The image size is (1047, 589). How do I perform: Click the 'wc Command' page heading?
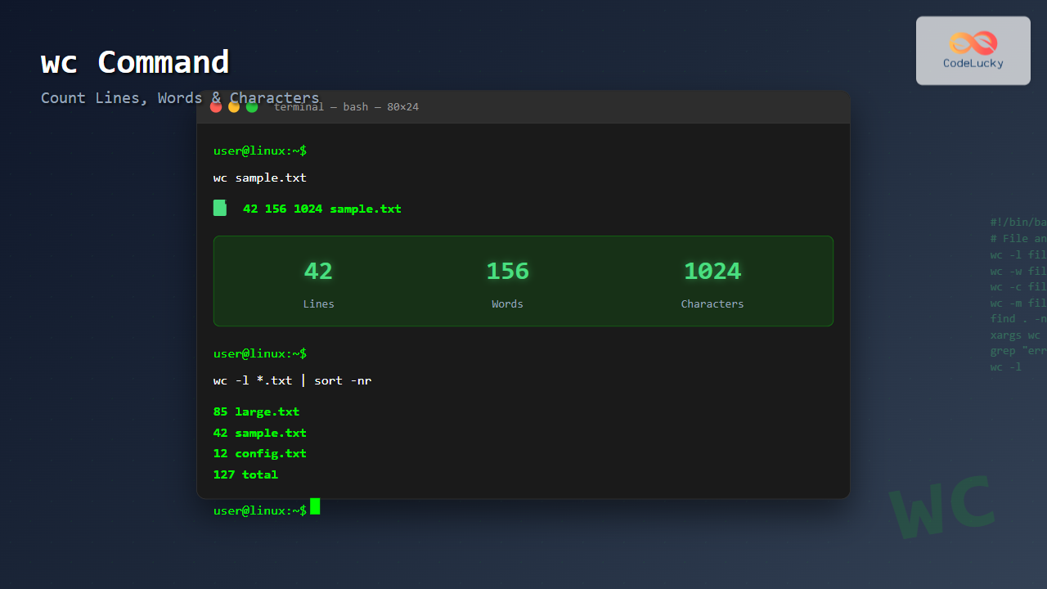135,62
